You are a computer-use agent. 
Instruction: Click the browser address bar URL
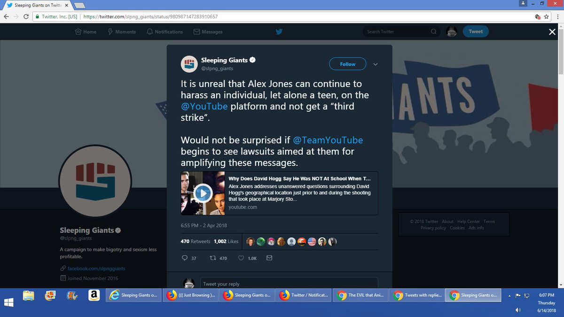tap(150, 16)
